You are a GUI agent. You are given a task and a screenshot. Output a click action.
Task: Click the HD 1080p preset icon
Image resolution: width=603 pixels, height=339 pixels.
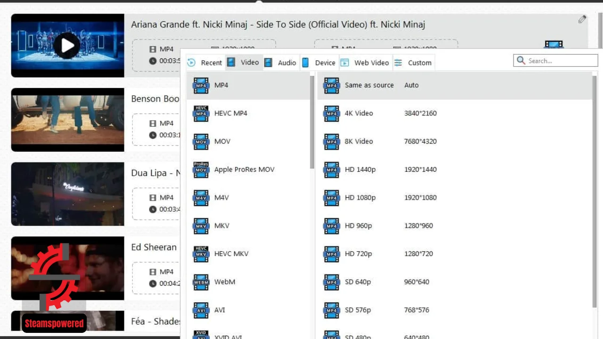coord(332,198)
